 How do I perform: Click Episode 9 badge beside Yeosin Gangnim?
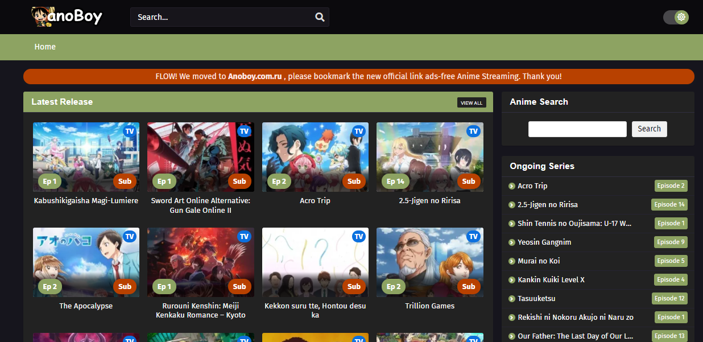(671, 242)
